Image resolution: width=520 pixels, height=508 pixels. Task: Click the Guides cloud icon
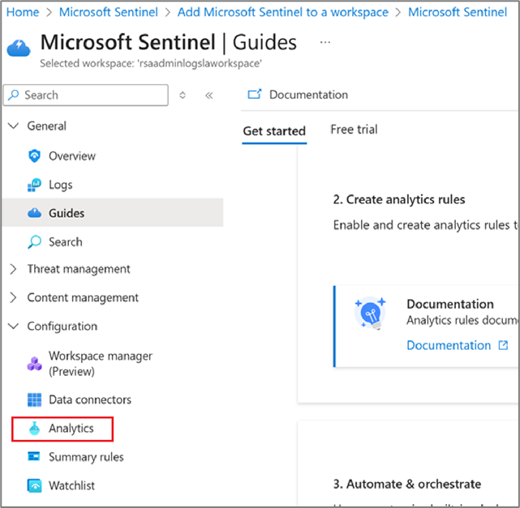click(34, 213)
